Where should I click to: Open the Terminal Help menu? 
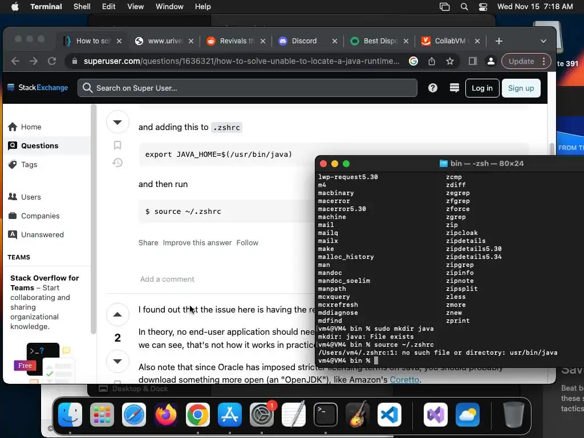[203, 7]
